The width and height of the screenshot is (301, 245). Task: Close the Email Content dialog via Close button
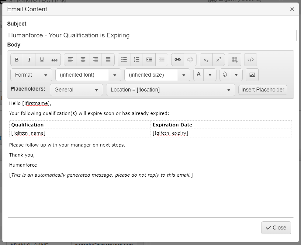point(276,228)
